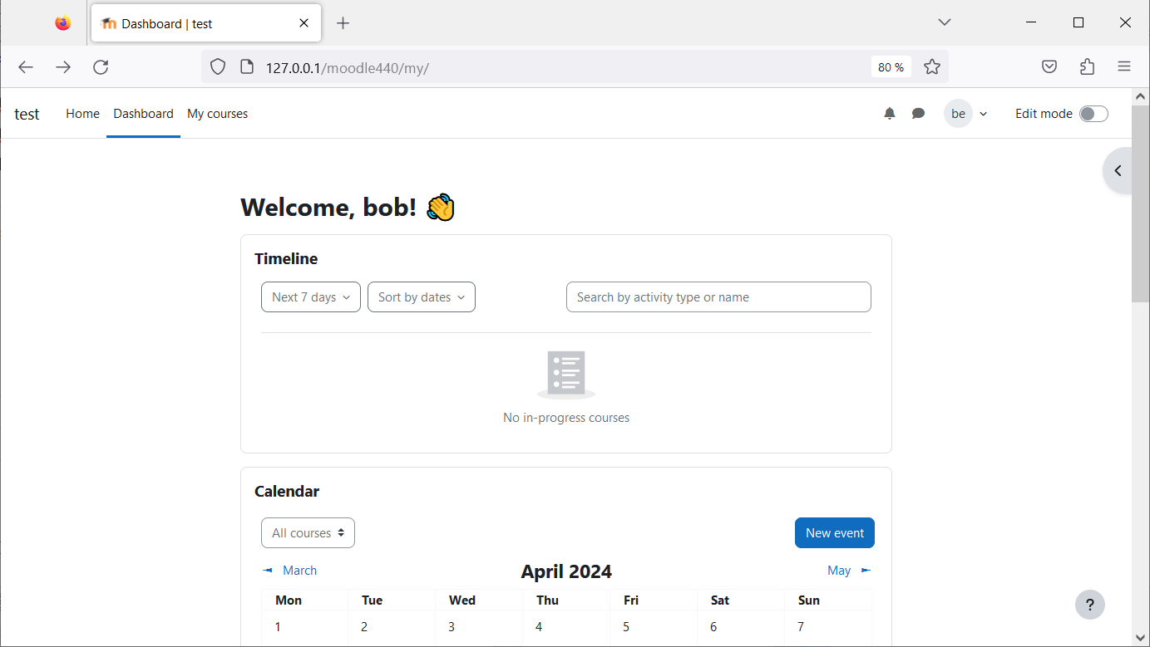
Task: Click the Timeline block heading
Action: point(286,259)
